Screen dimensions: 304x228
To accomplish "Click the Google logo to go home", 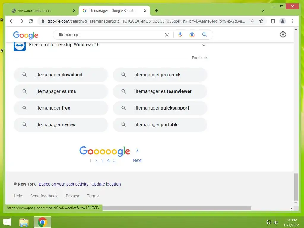I will tap(26, 35).
